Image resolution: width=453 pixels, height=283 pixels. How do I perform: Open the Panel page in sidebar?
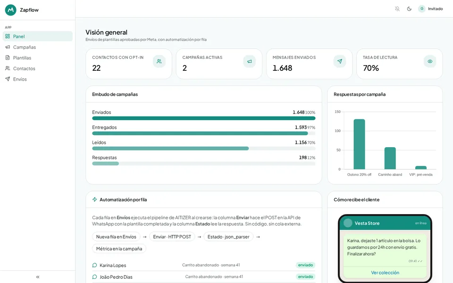click(x=38, y=36)
